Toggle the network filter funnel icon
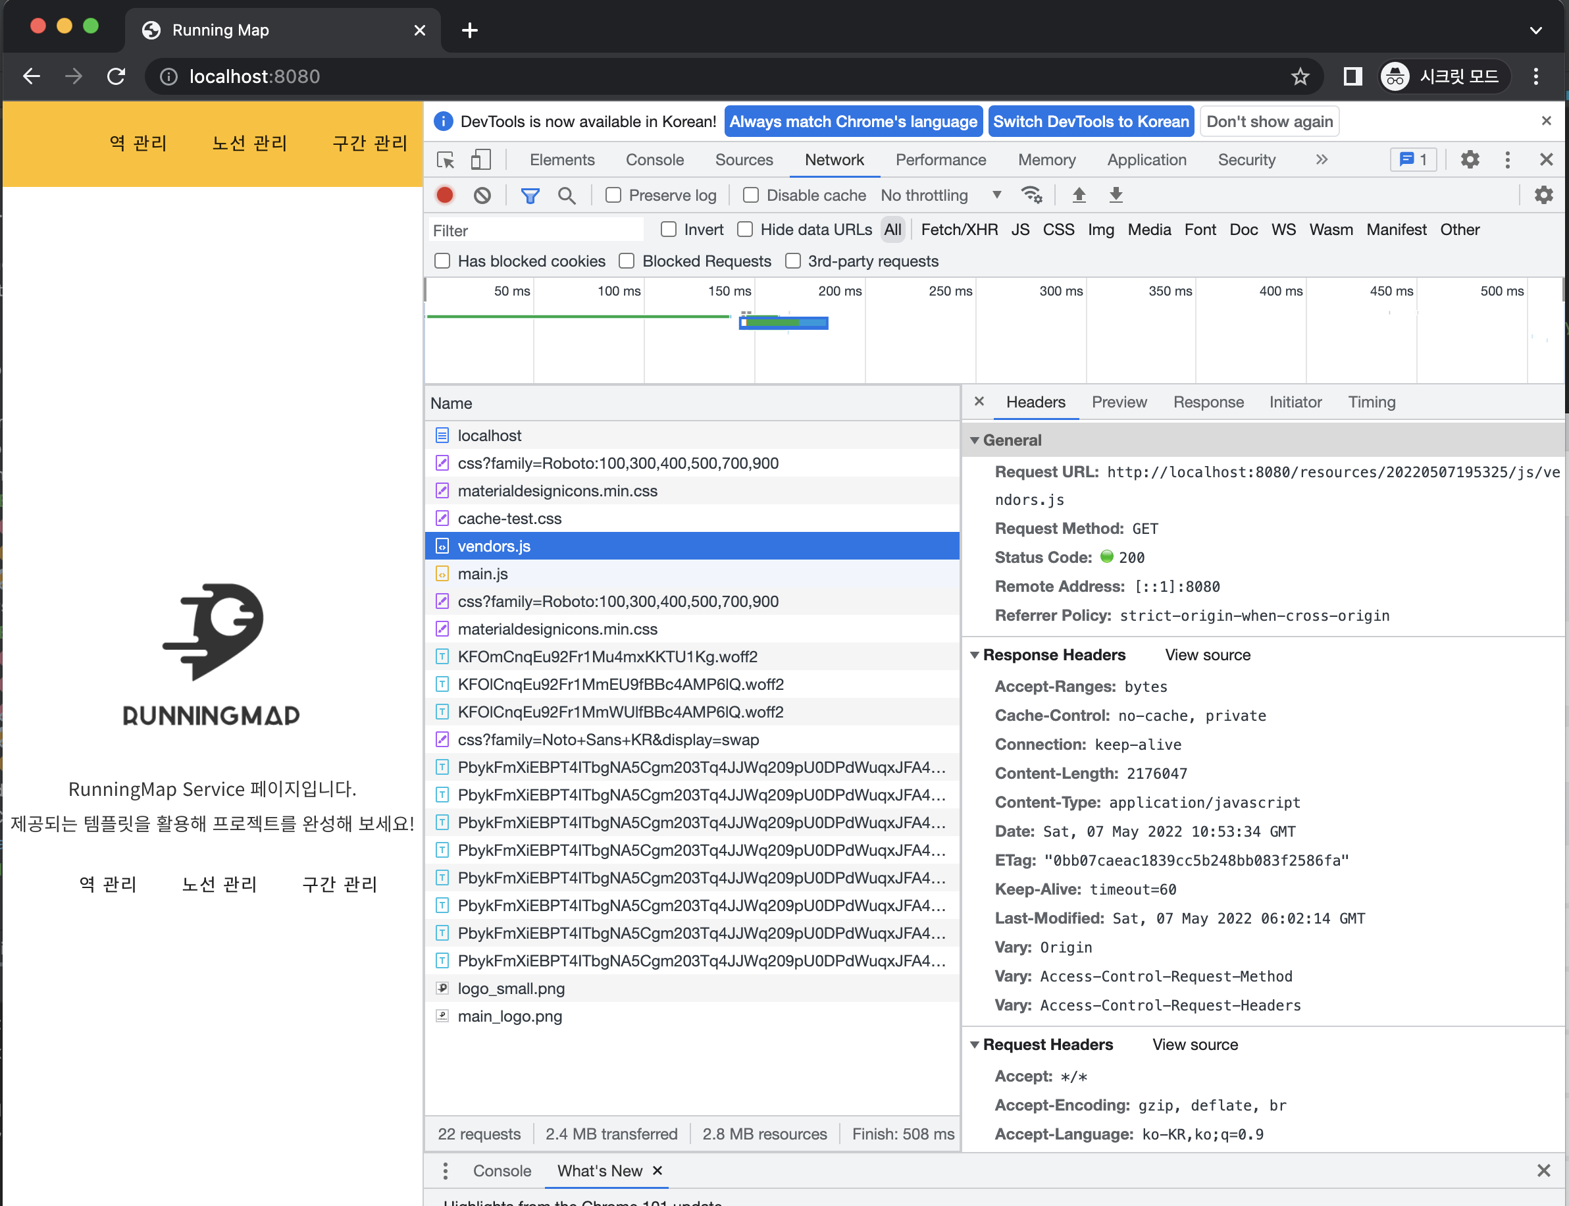This screenshot has width=1569, height=1206. (530, 196)
